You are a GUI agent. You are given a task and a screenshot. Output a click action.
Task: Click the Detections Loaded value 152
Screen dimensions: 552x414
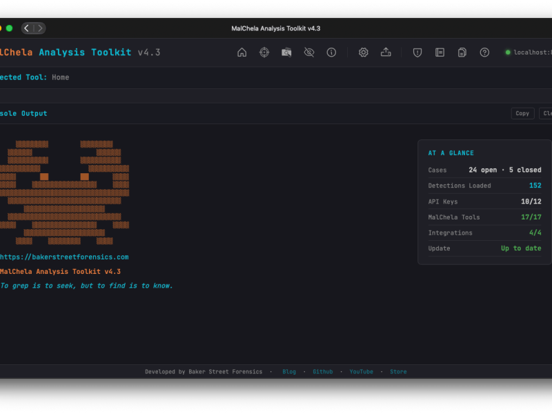point(535,186)
